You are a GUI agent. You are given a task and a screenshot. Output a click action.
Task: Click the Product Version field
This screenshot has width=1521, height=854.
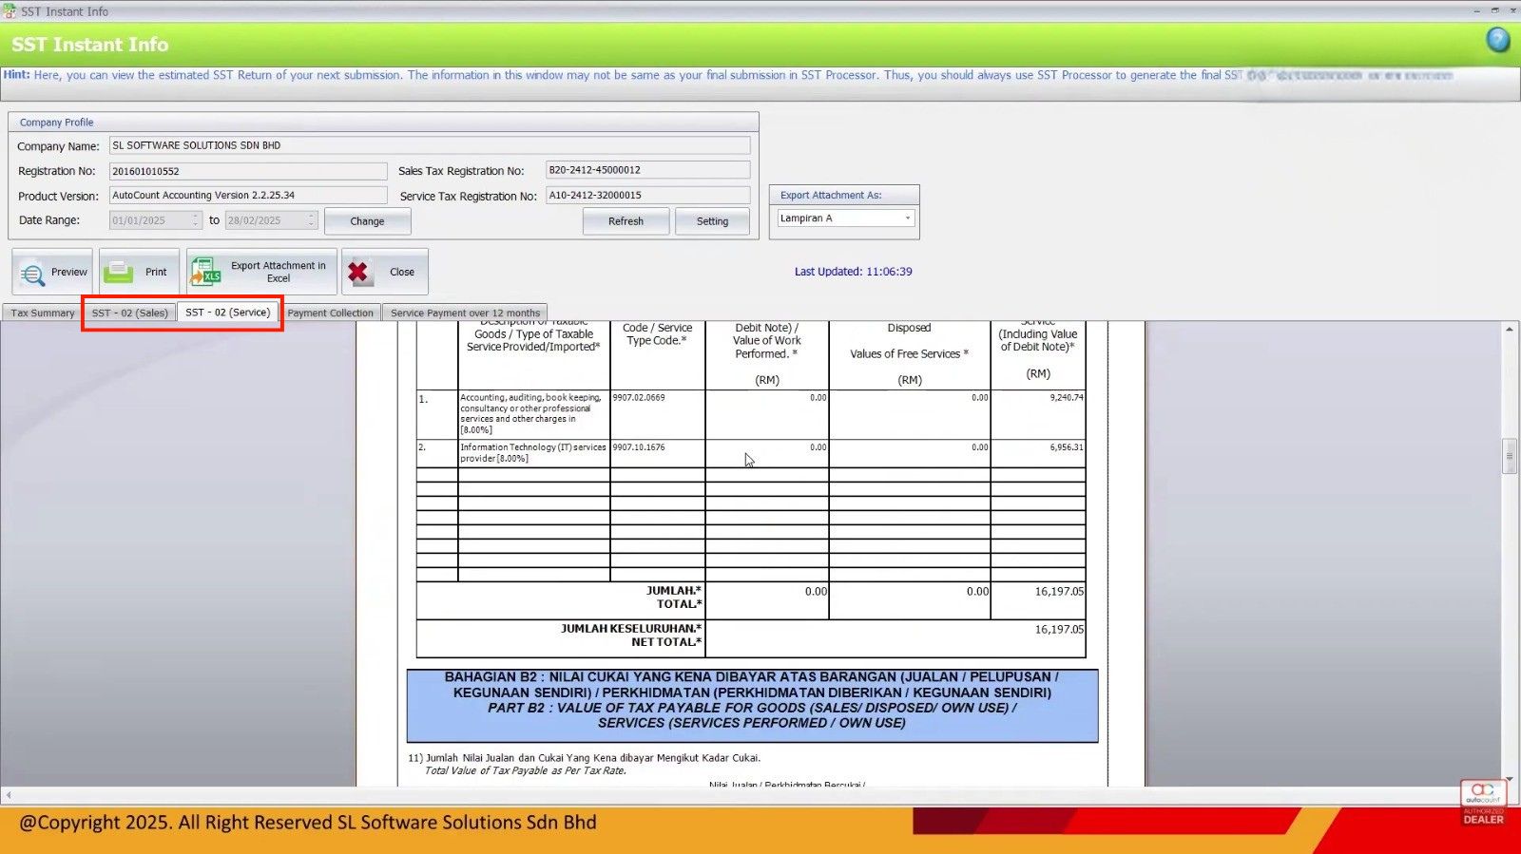[248, 195]
